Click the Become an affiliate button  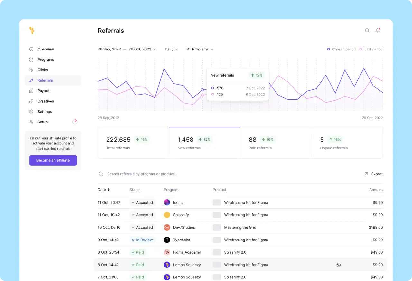point(53,160)
